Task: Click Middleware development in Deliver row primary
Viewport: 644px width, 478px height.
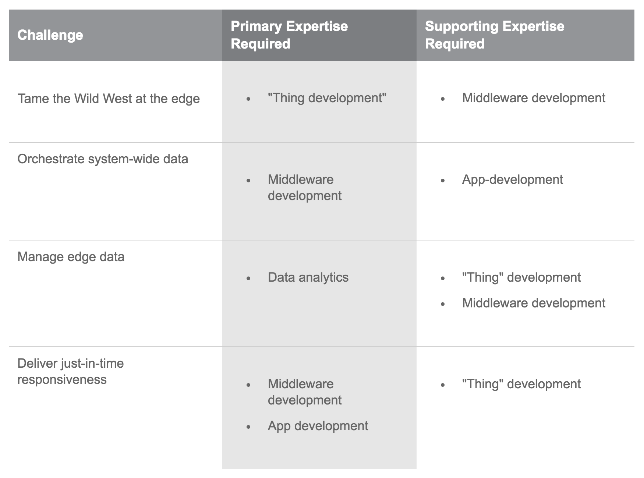Action: [305, 392]
